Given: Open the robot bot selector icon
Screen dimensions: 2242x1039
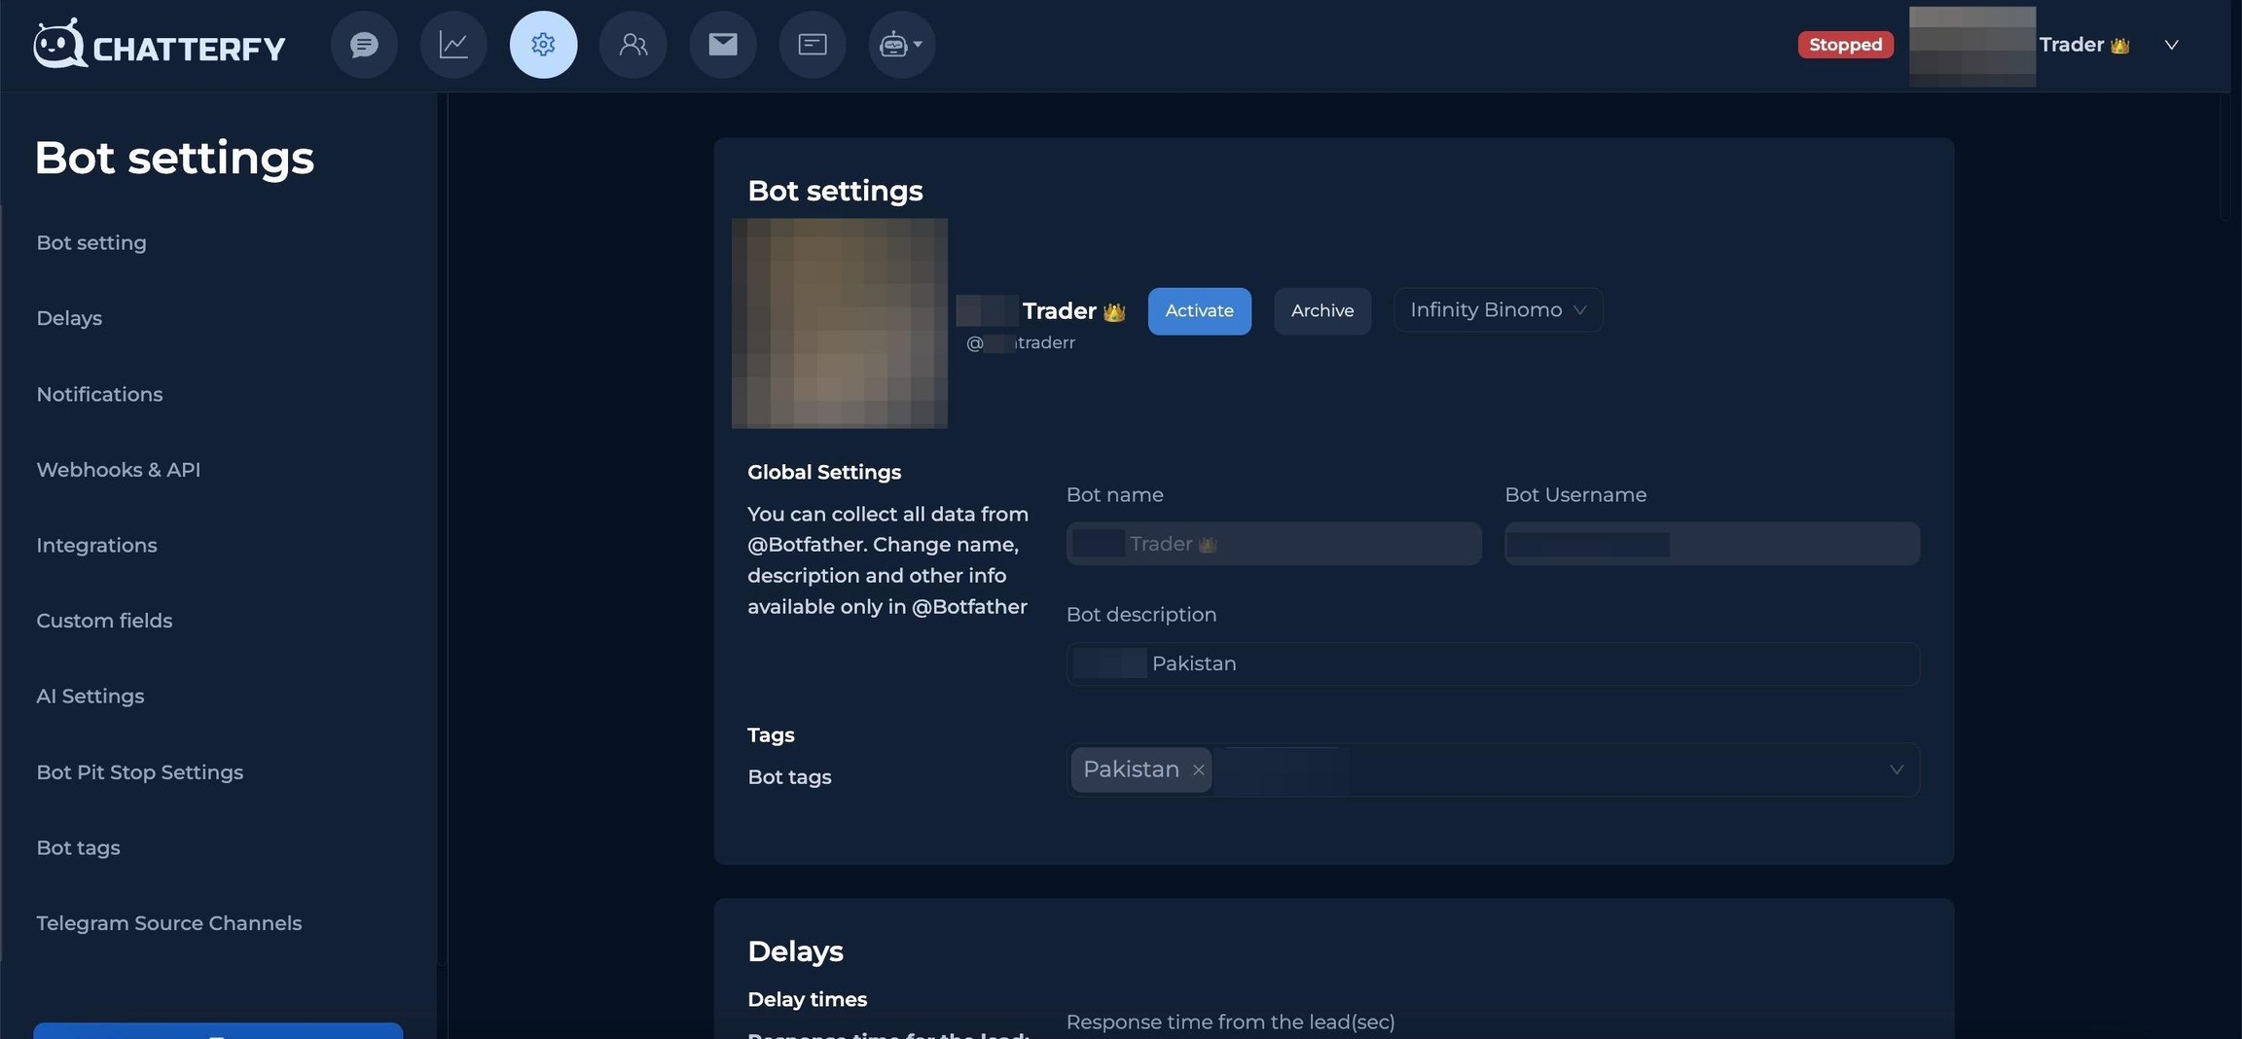Looking at the screenshot, I should [901, 45].
